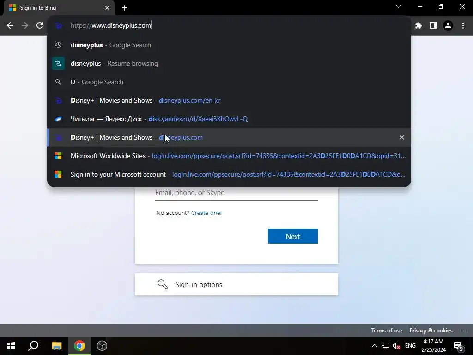Open Sign-in options
473x355 pixels.
point(236,284)
